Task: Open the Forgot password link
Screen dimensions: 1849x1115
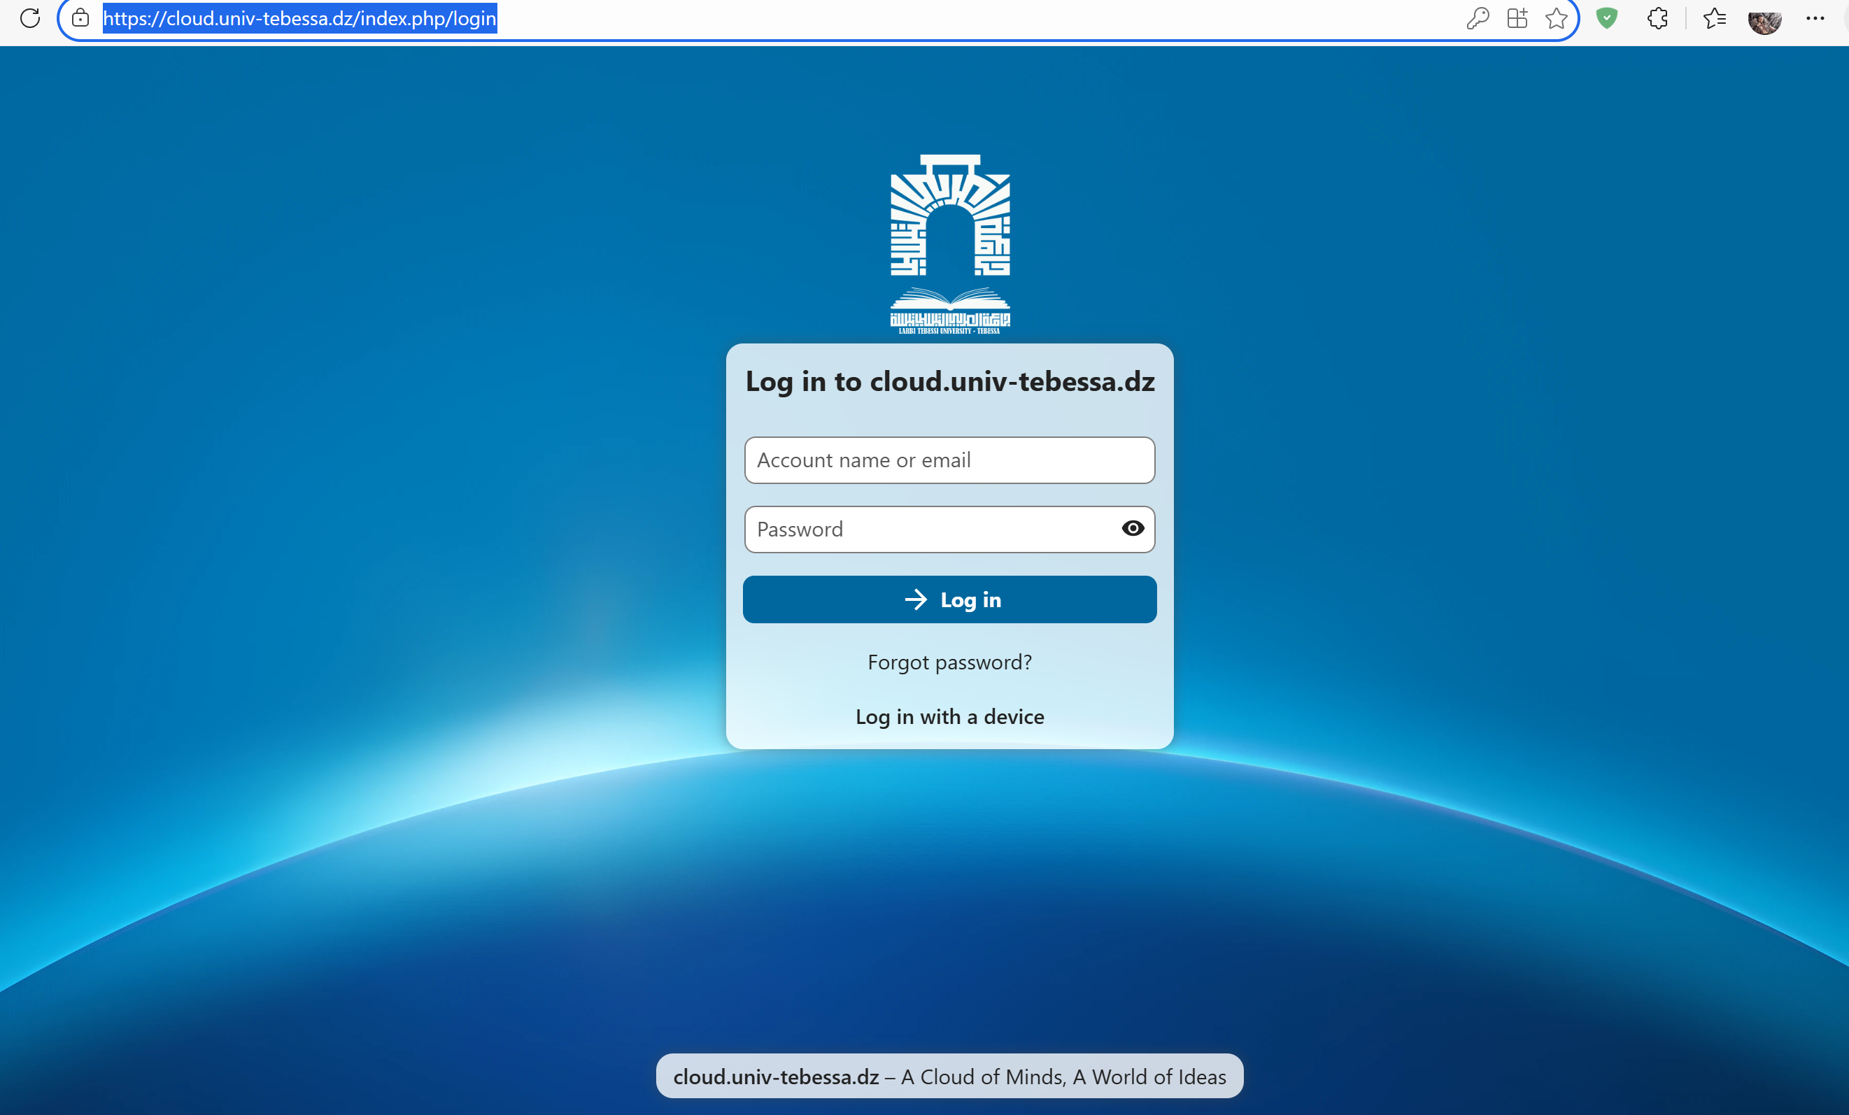Action: coord(949,662)
